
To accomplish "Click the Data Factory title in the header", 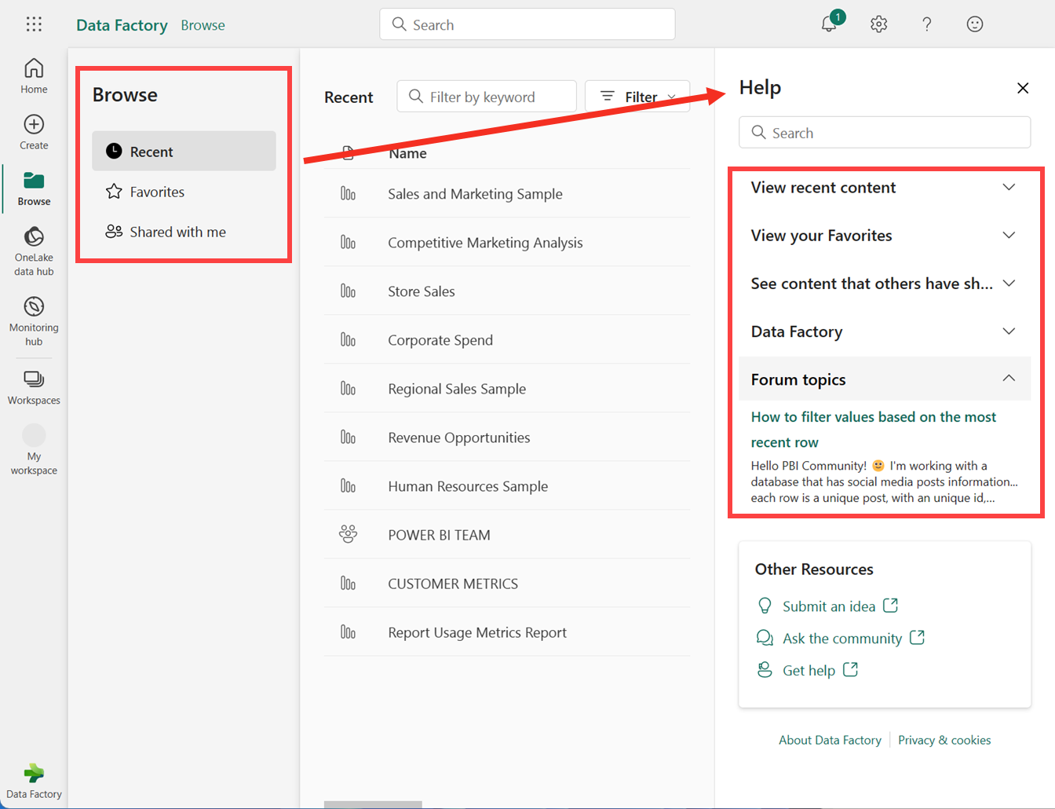I will tap(122, 25).
